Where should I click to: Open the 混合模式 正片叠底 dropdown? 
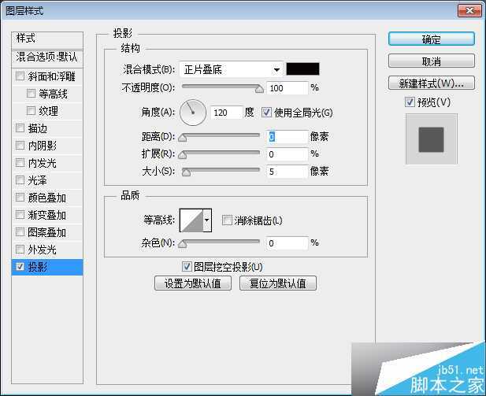pyautogui.click(x=231, y=69)
